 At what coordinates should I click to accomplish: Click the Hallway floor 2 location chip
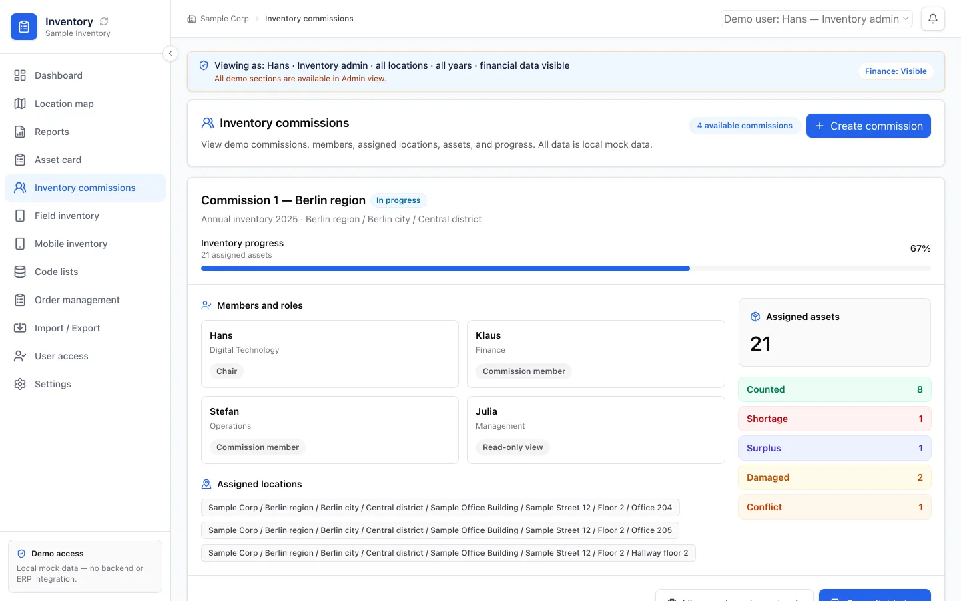(448, 553)
